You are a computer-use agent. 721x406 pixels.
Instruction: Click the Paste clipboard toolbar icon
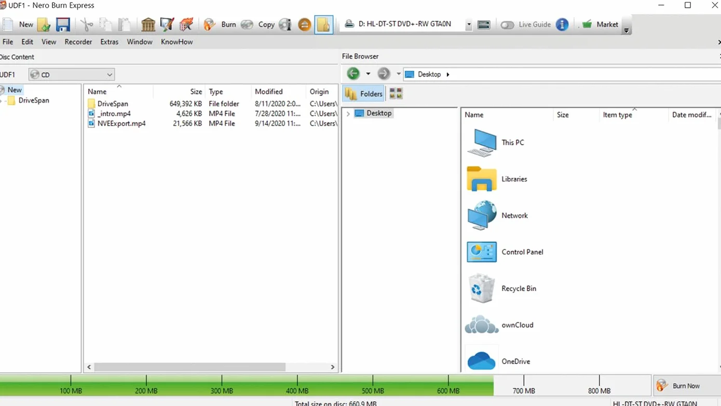(x=125, y=24)
